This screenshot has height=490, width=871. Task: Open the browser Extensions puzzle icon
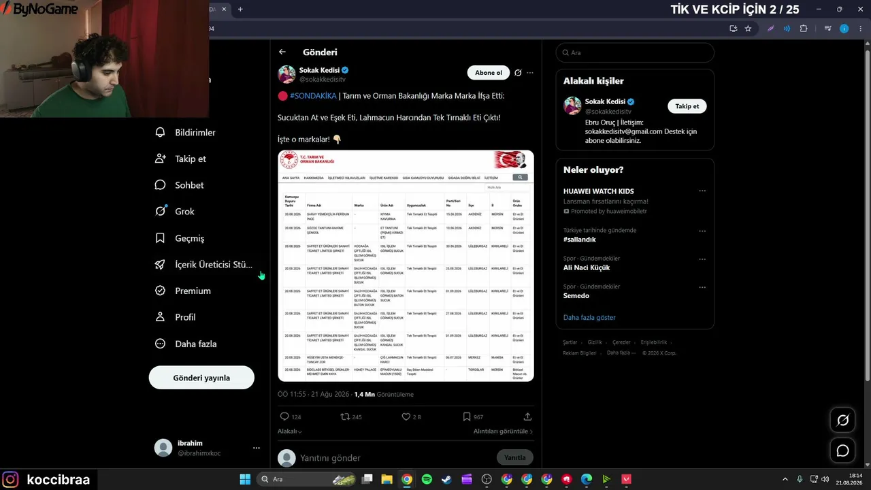coord(804,29)
